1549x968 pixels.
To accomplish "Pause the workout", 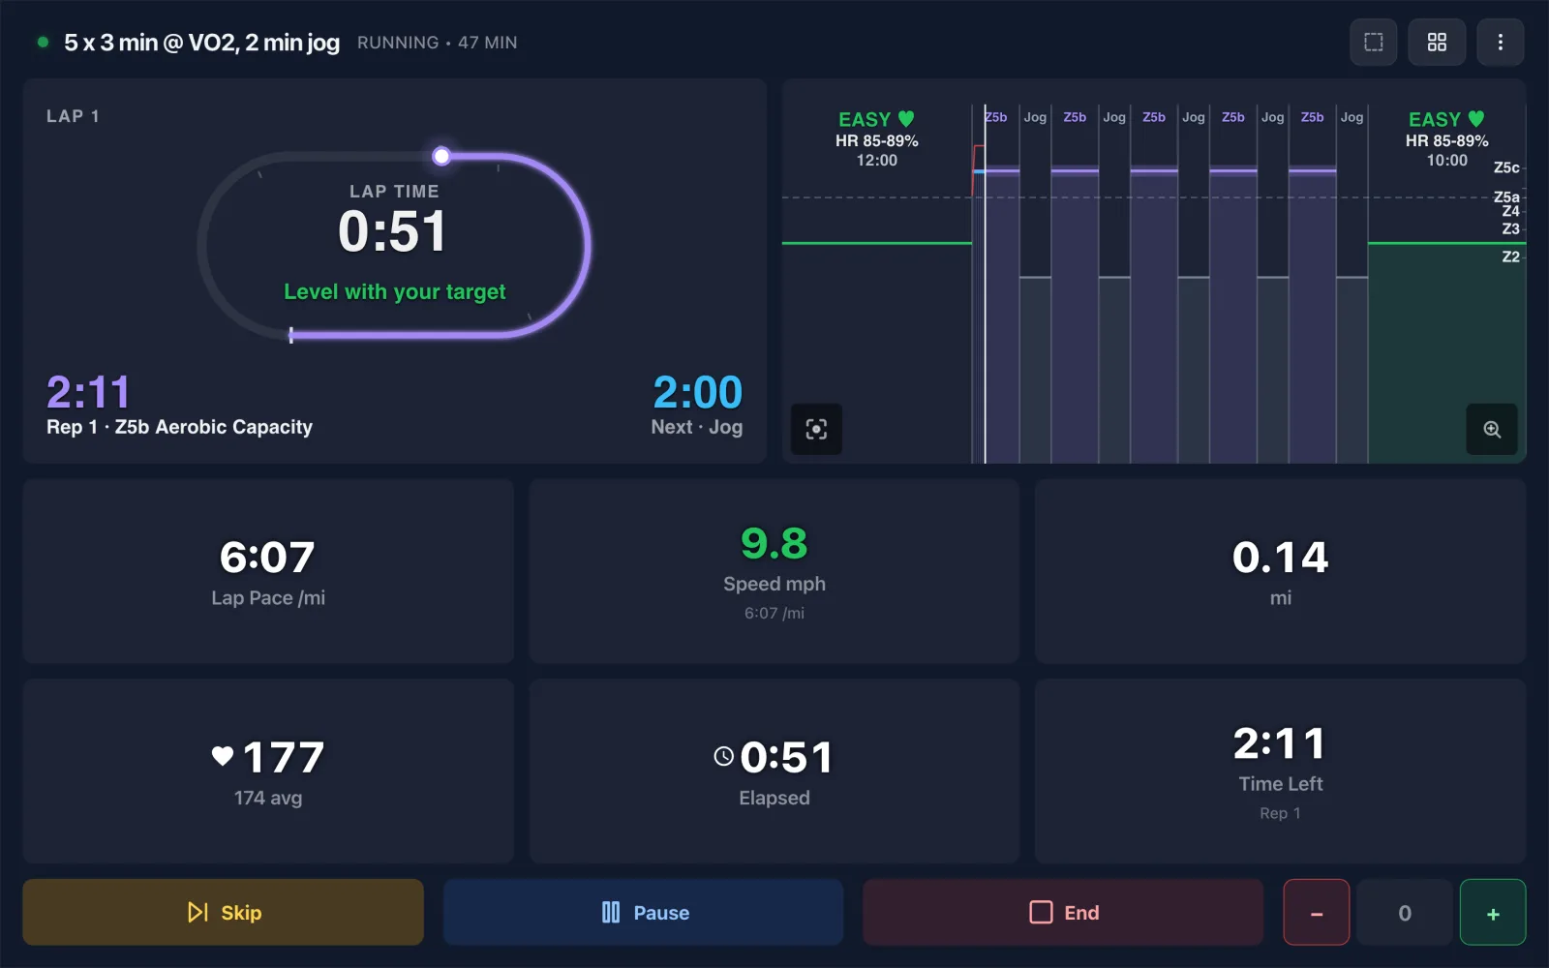I will click(x=644, y=912).
